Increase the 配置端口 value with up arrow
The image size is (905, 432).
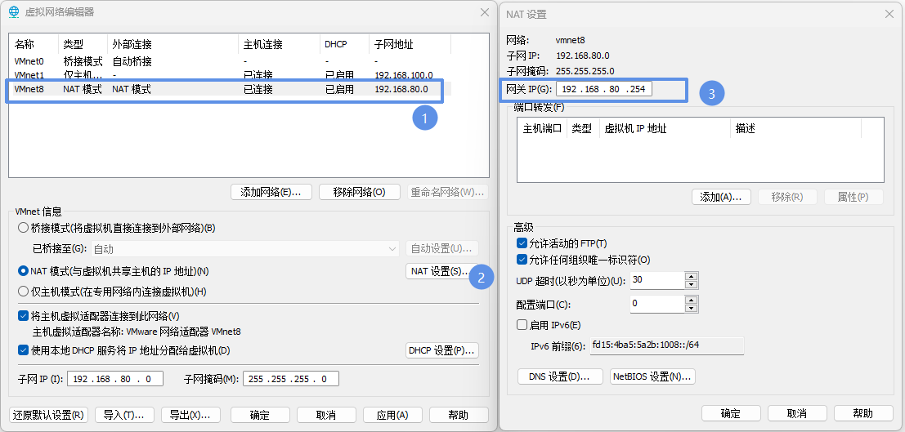692,300
